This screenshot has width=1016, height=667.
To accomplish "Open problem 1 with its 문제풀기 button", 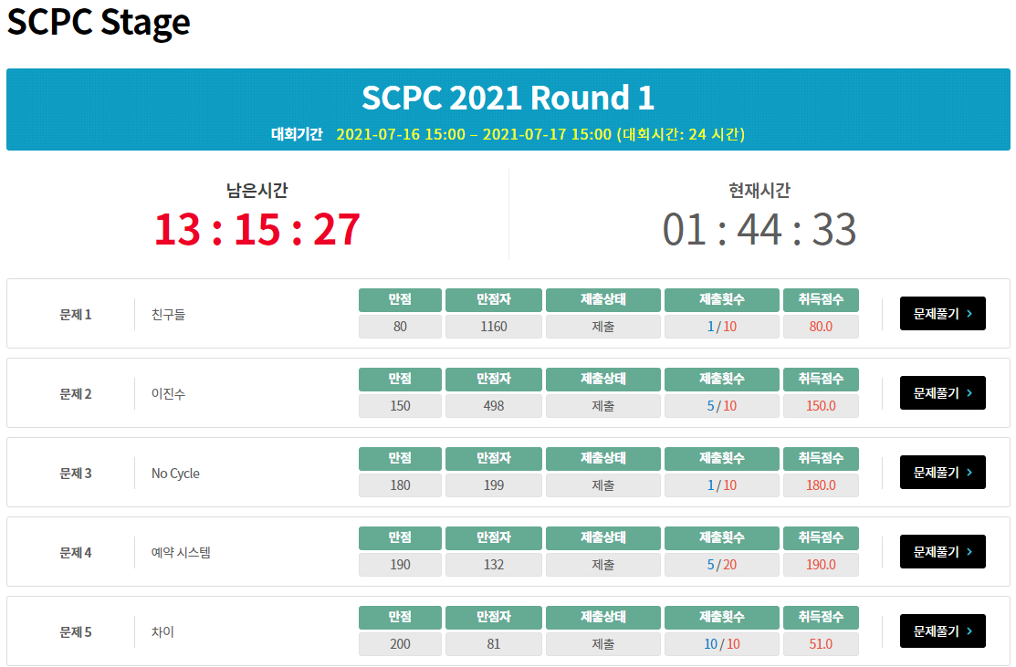I will point(942,313).
